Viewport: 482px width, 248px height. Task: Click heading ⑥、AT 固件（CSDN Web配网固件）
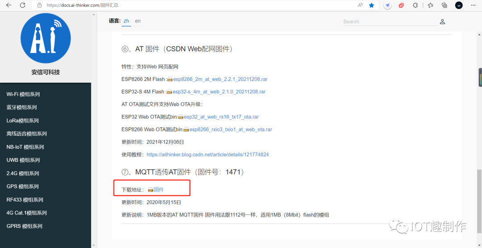click(177, 49)
